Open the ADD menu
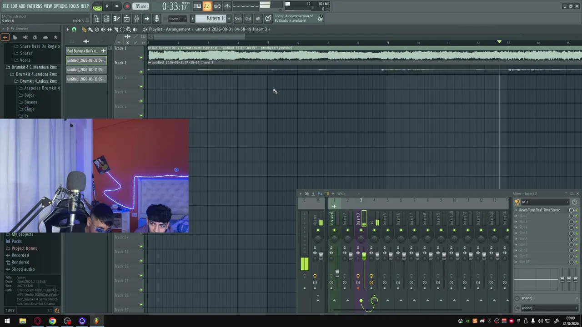The width and height of the screenshot is (582, 327). point(22,6)
